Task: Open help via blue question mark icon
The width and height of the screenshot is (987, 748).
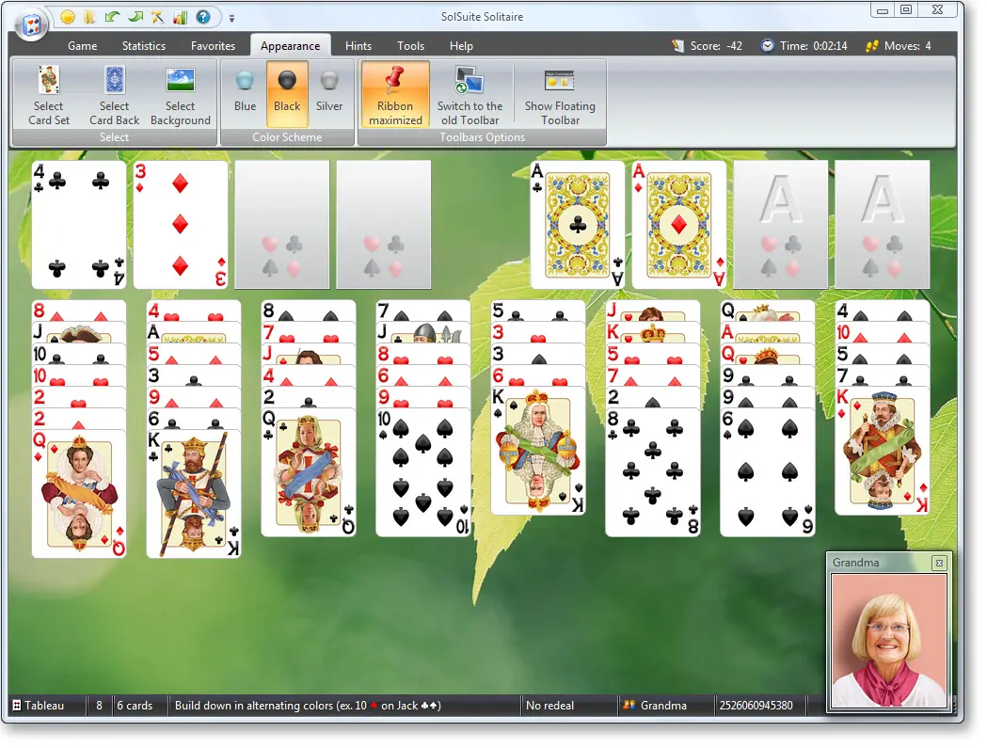Action: 203,17
